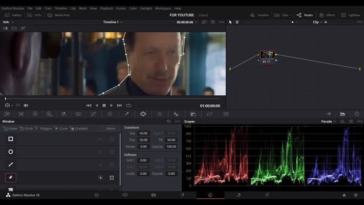Select the hand pan tool in node editor
The height and width of the screenshot is (205, 364).
point(237,22)
